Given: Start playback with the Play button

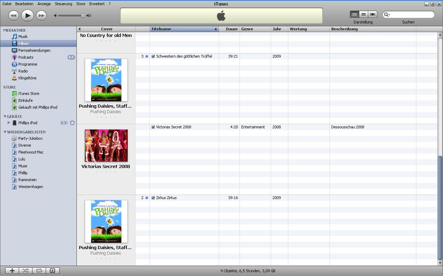Looking at the screenshot, I should pos(27,16).
